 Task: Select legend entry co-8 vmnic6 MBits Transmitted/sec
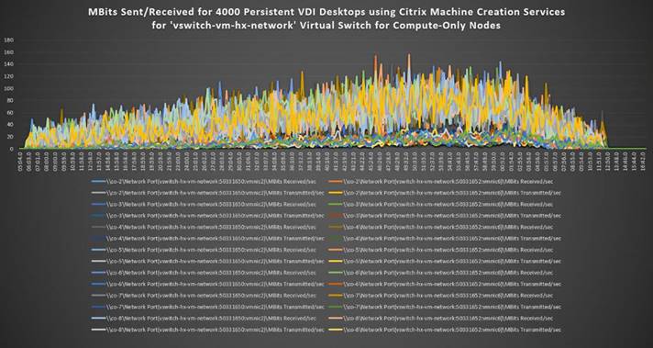tap(445, 330)
